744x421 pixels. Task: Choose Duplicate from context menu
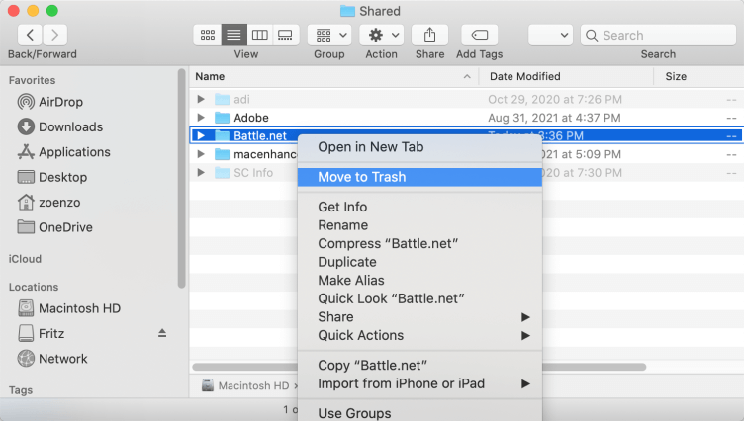(x=419, y=262)
